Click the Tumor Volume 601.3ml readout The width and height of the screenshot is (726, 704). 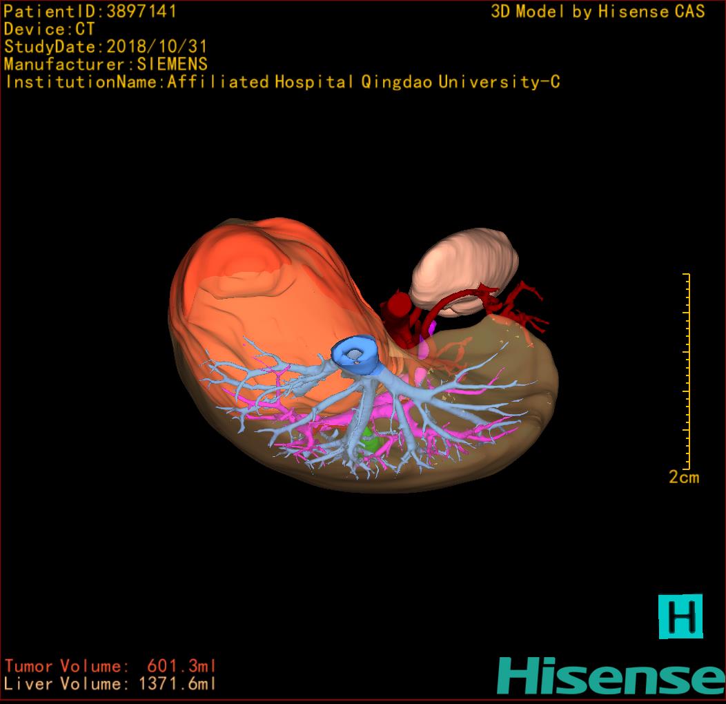[110, 666]
